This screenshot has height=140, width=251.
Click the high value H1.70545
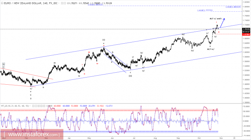pos(84,3)
